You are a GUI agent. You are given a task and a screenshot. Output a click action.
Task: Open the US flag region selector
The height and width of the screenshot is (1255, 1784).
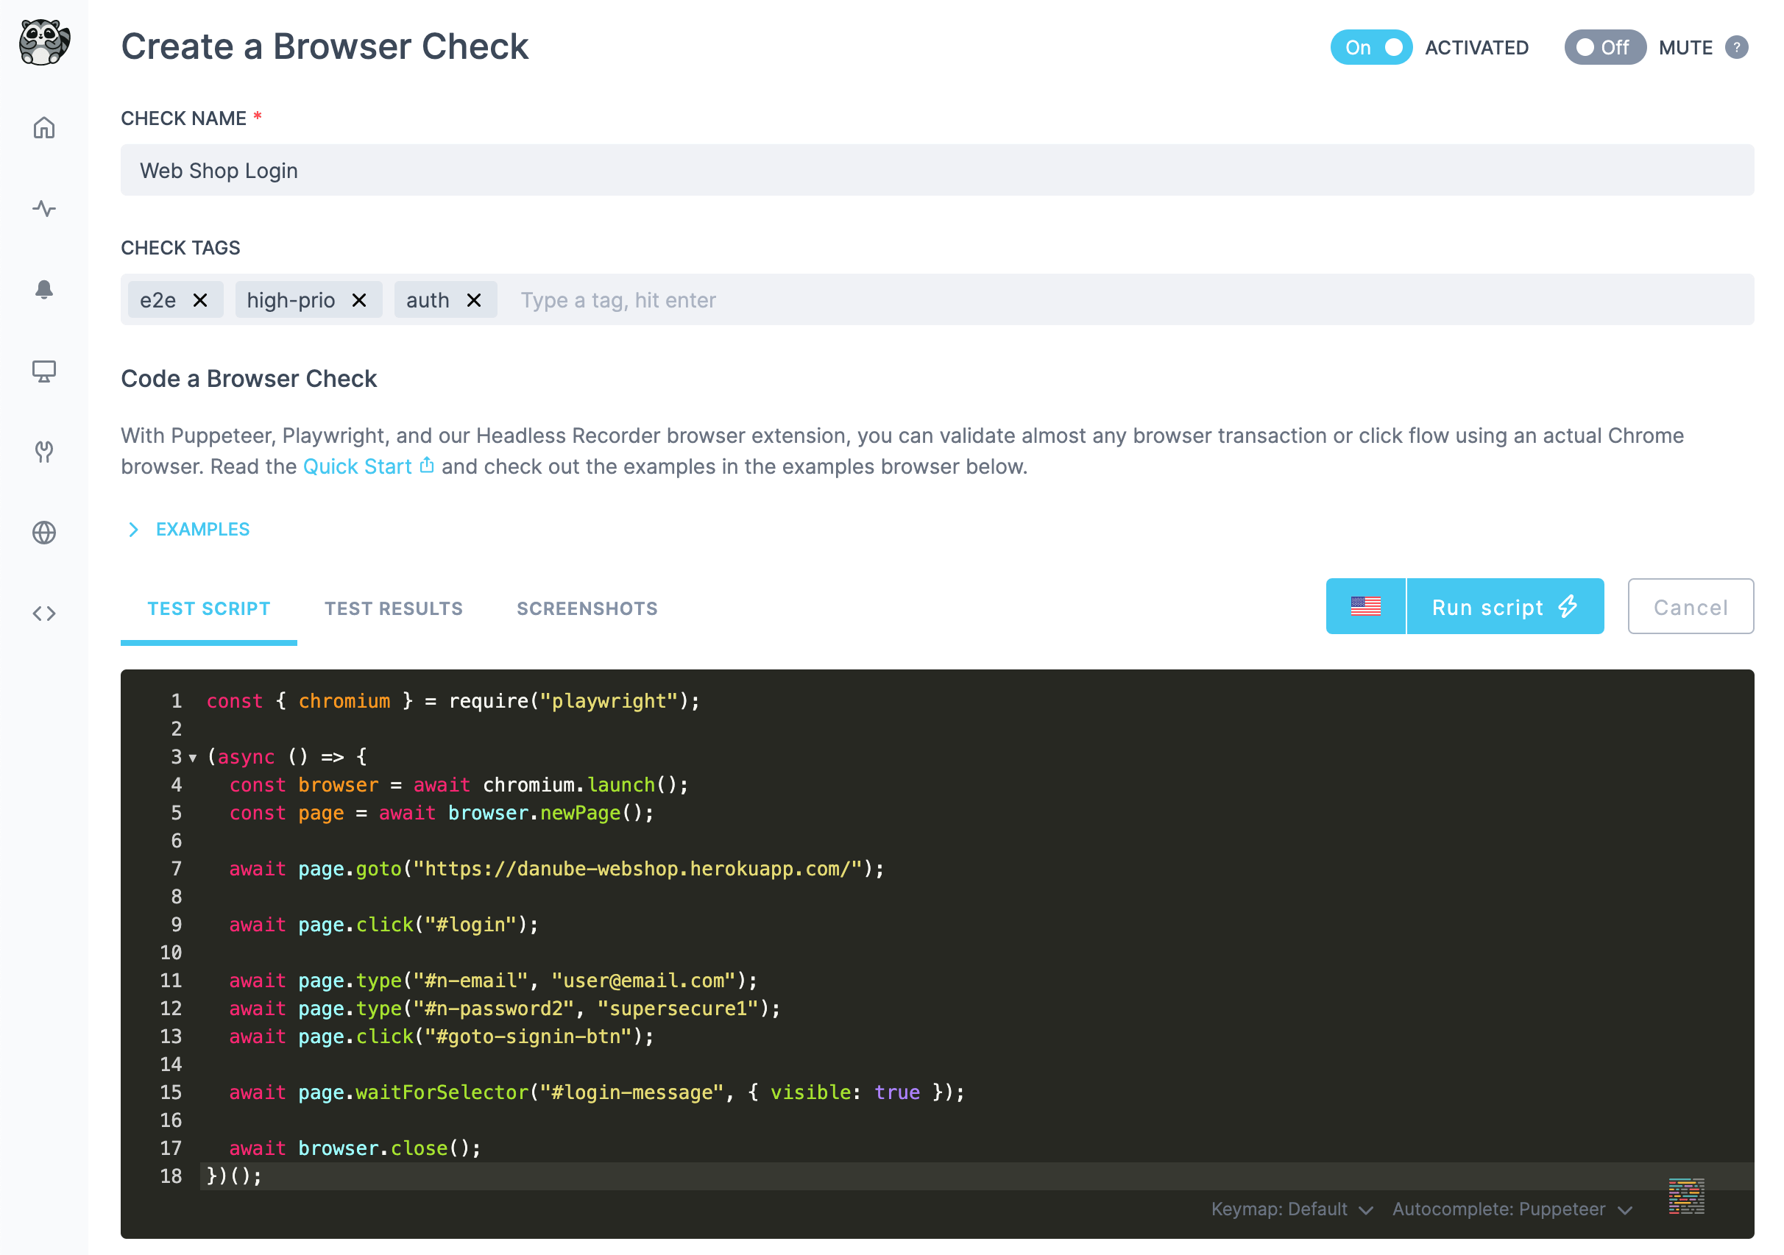point(1365,606)
